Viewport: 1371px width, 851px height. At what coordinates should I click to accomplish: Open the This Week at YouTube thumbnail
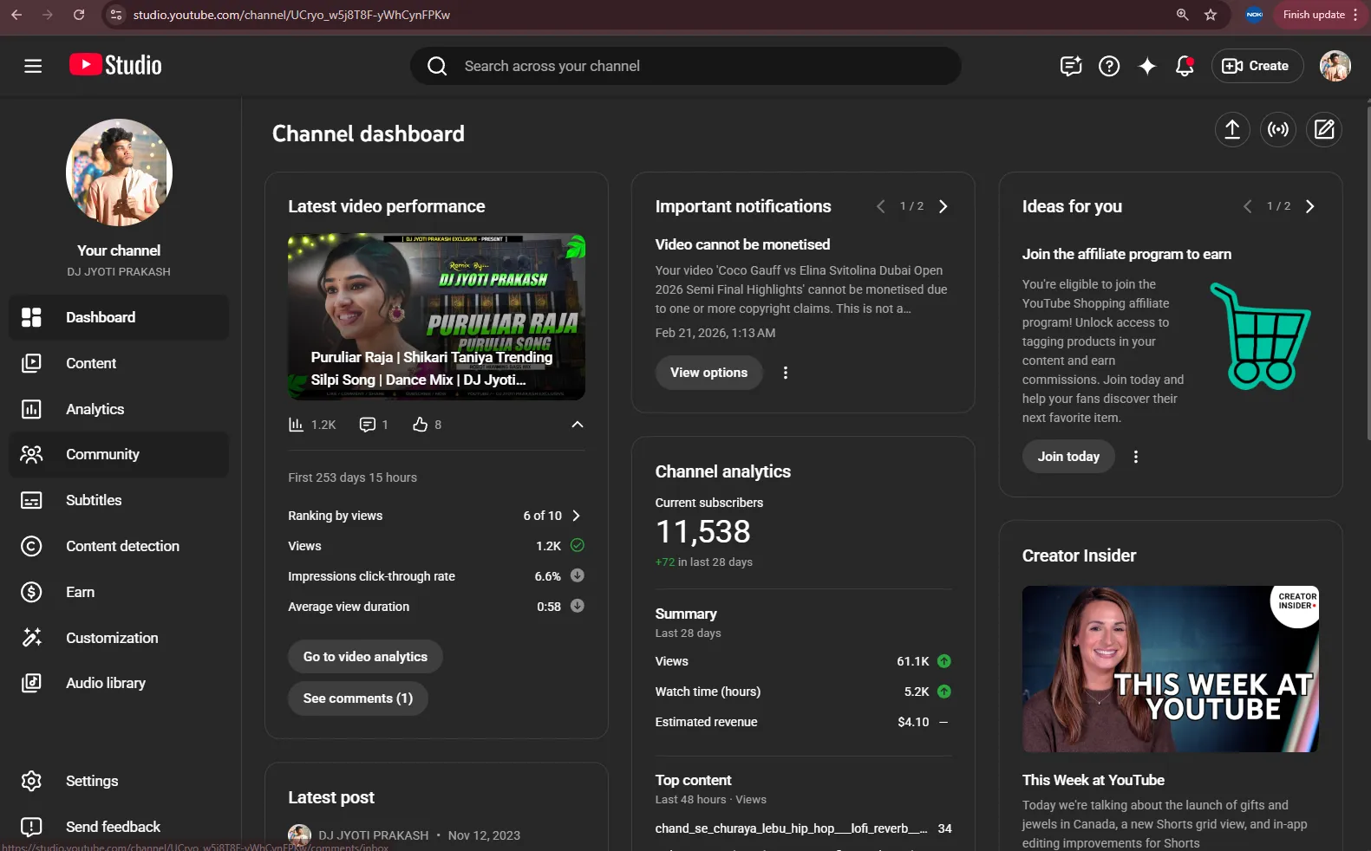[1171, 669]
